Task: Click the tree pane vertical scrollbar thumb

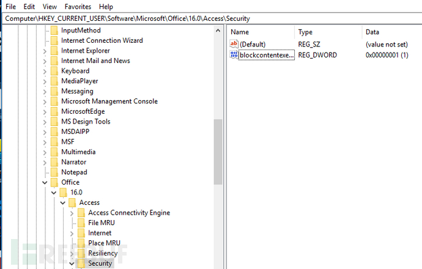Action: click(x=218, y=152)
